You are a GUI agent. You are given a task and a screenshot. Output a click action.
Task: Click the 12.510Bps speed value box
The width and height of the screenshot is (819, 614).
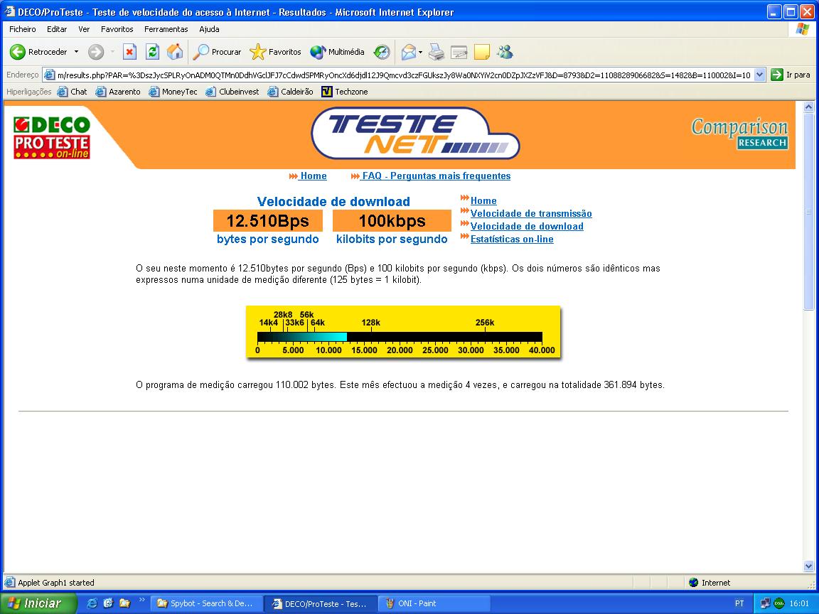(x=268, y=221)
